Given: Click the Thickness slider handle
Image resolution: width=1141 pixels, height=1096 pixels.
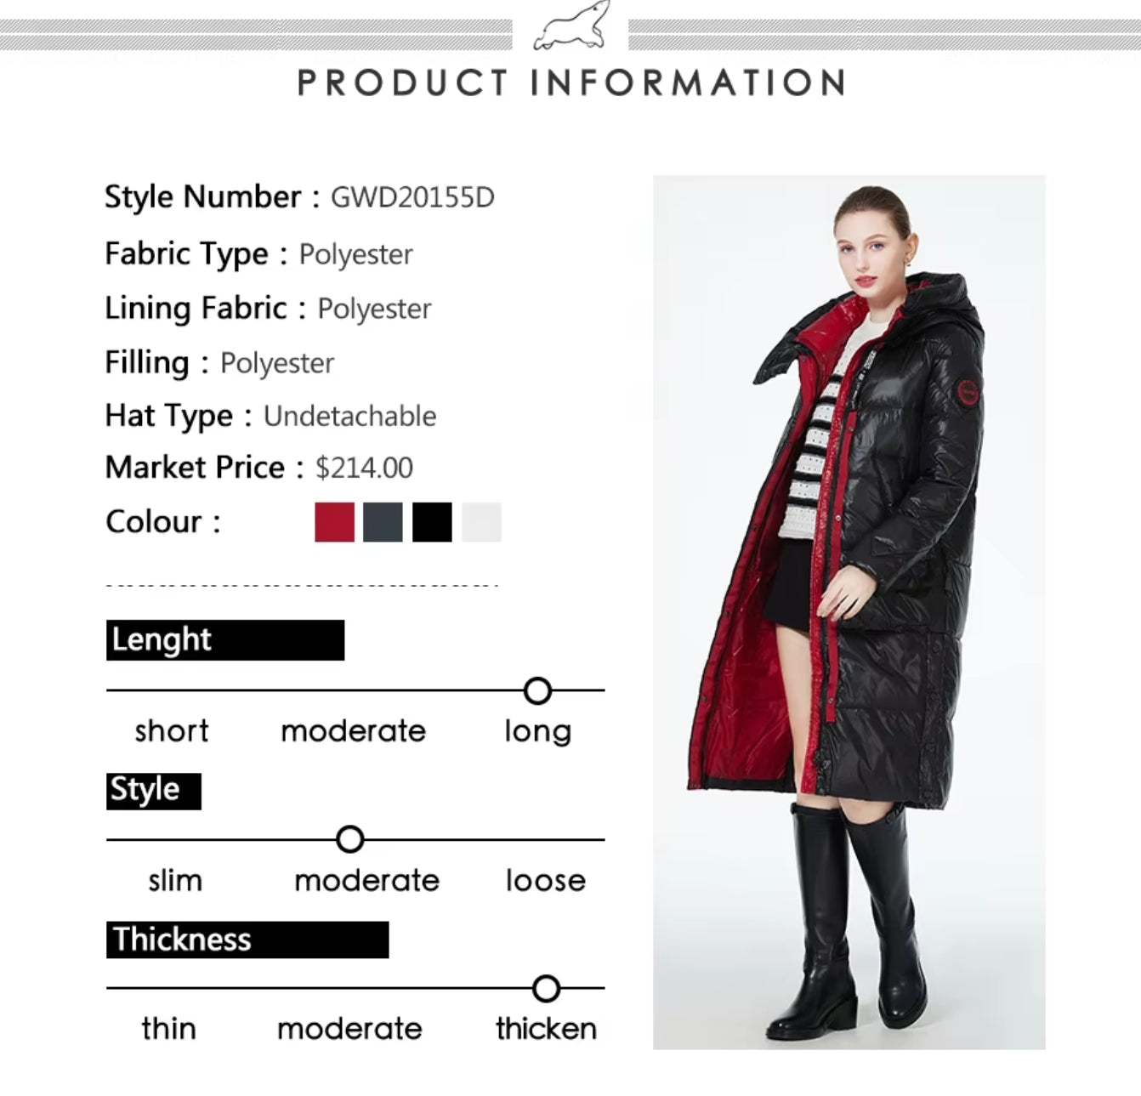Looking at the screenshot, I should pos(546,988).
